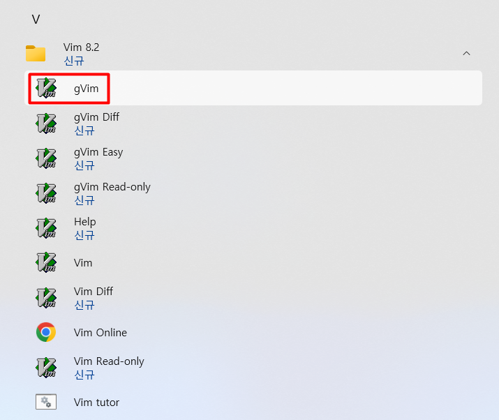Image resolution: width=499 pixels, height=420 pixels.
Task: Select the Vim 8.2 folder label
Action: pos(82,47)
